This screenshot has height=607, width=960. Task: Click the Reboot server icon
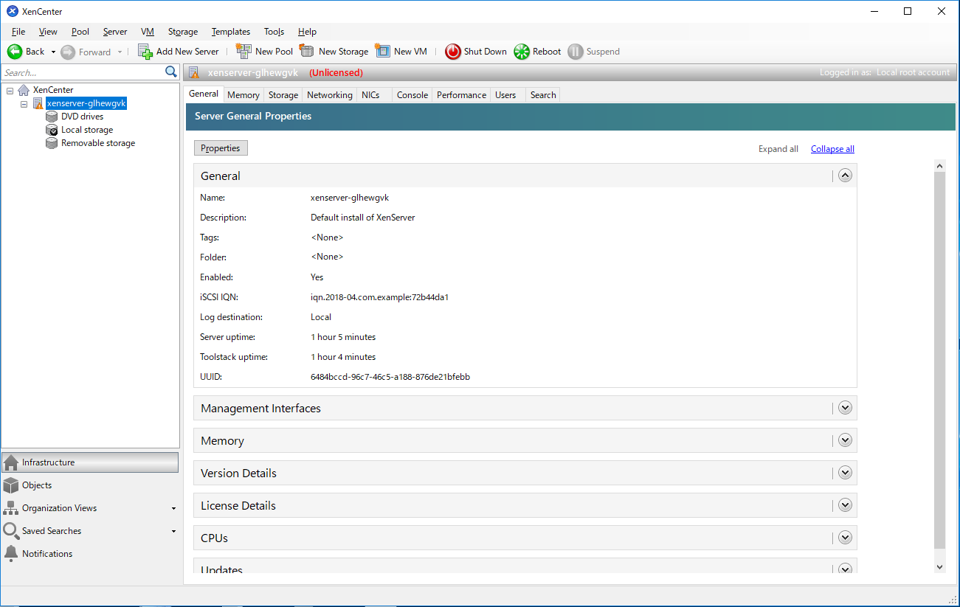click(522, 51)
